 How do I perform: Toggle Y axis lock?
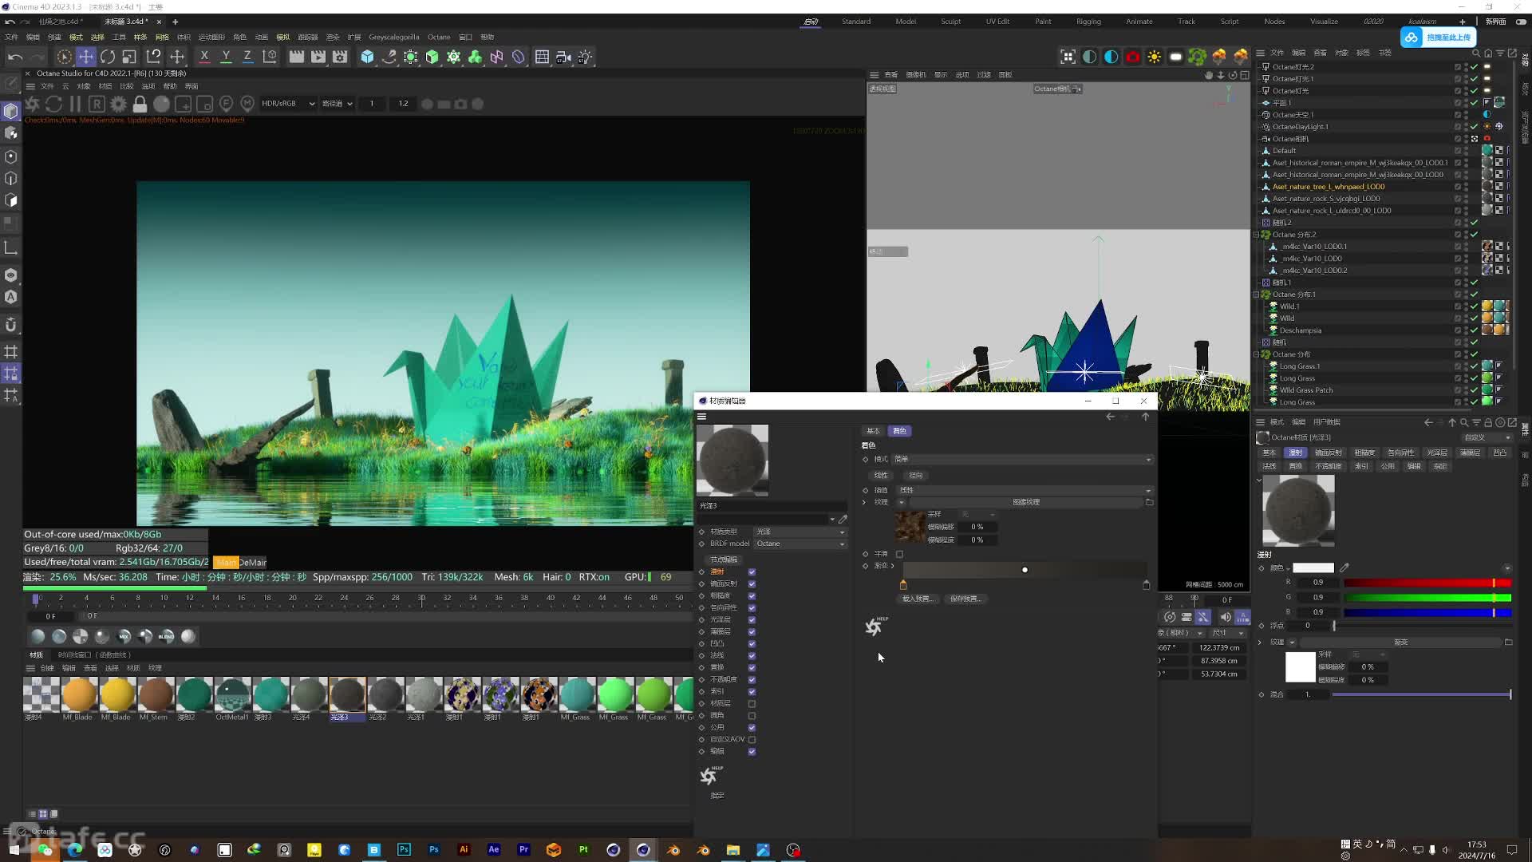226,57
